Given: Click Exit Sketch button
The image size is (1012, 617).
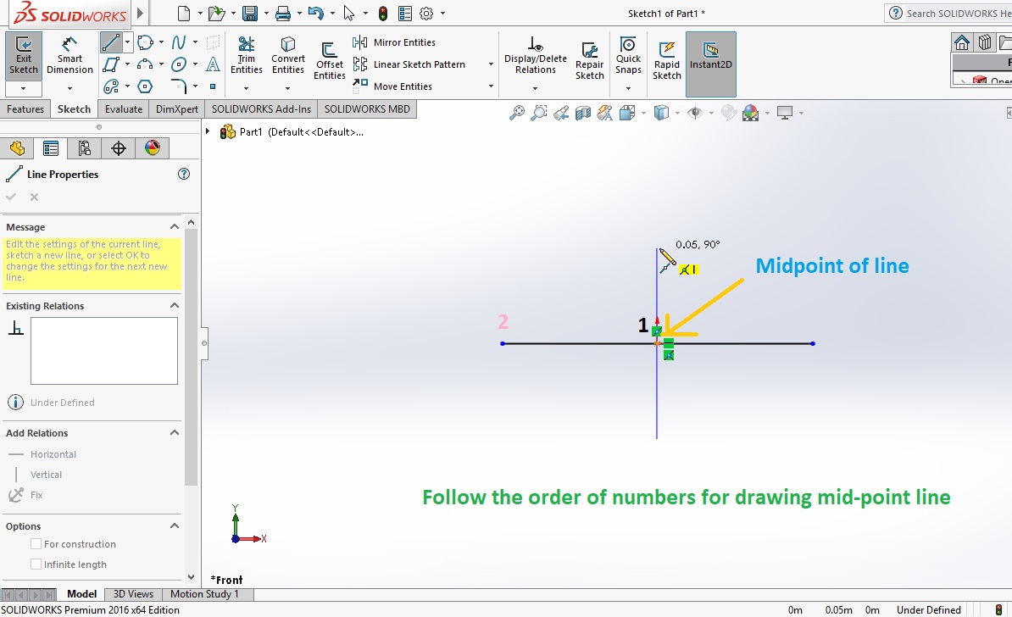Looking at the screenshot, I should (23, 58).
